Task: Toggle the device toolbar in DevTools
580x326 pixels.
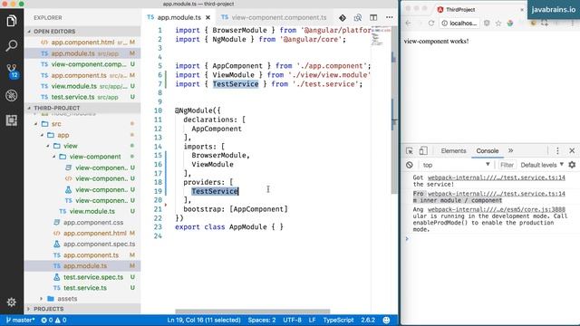Action: click(423, 151)
